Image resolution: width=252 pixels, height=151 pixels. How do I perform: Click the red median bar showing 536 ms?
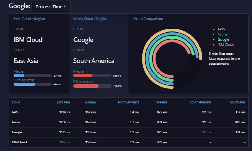[83, 75]
